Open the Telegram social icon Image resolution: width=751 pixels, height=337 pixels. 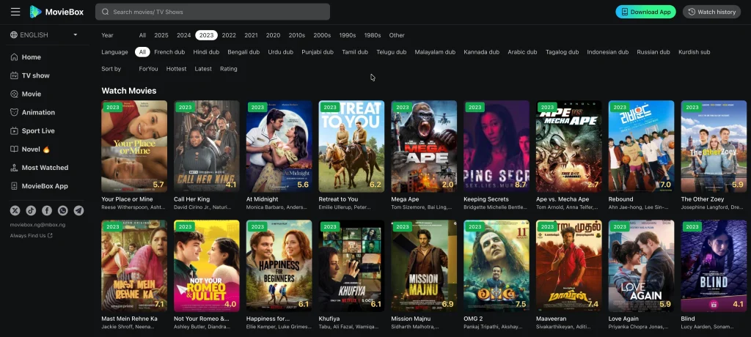tap(78, 211)
